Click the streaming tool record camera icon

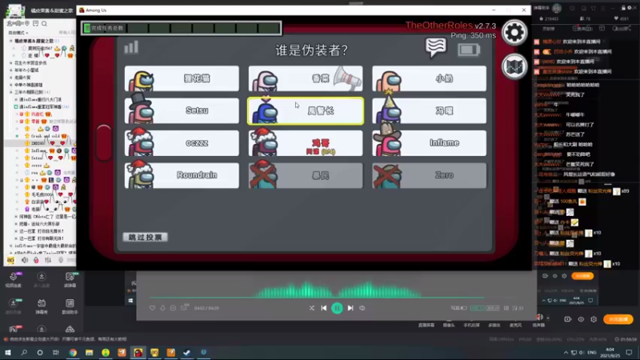[568, 319]
